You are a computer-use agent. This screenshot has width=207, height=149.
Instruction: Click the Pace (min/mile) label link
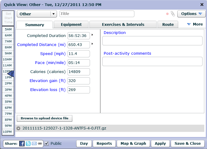click(x=50, y=63)
